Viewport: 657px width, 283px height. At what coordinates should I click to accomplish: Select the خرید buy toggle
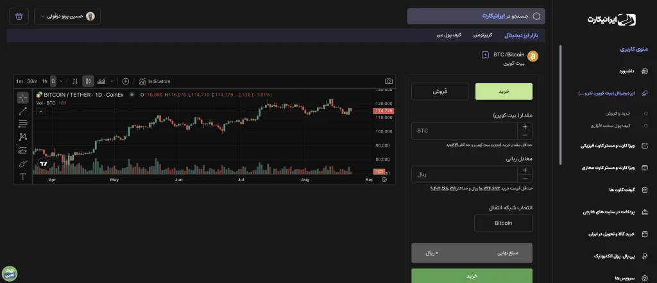(504, 92)
